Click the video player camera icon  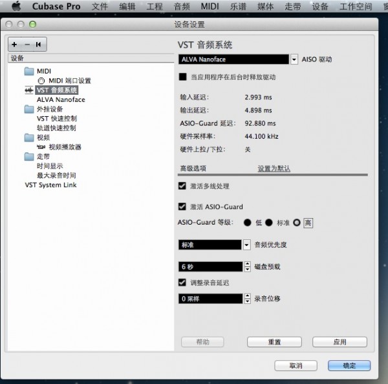pos(41,147)
